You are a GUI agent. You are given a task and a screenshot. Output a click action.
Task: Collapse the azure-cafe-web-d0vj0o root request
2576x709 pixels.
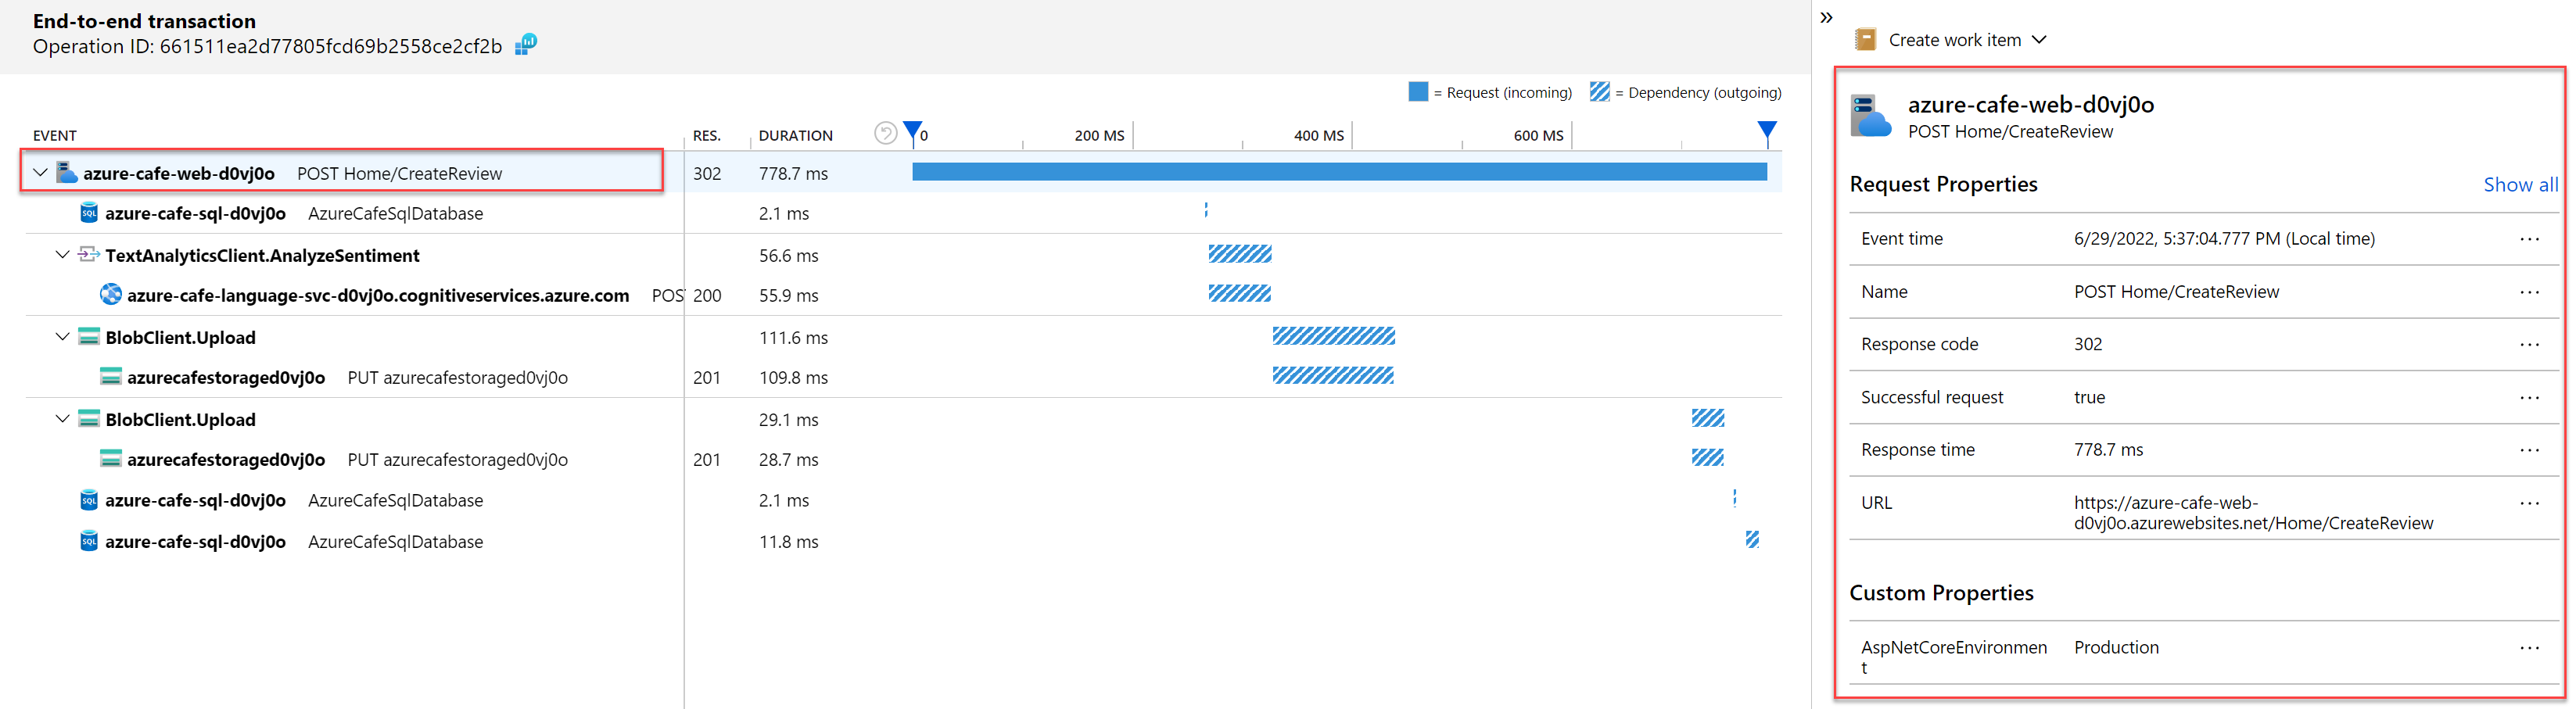tap(40, 173)
